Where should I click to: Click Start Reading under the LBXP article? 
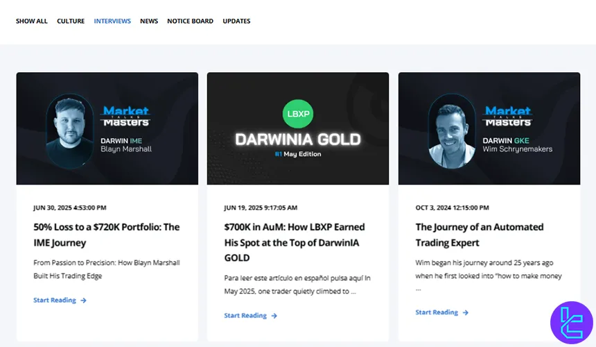click(x=245, y=315)
